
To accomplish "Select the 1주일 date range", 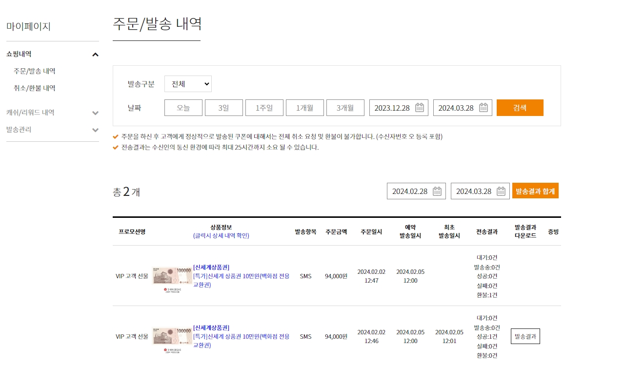I will tap(264, 108).
